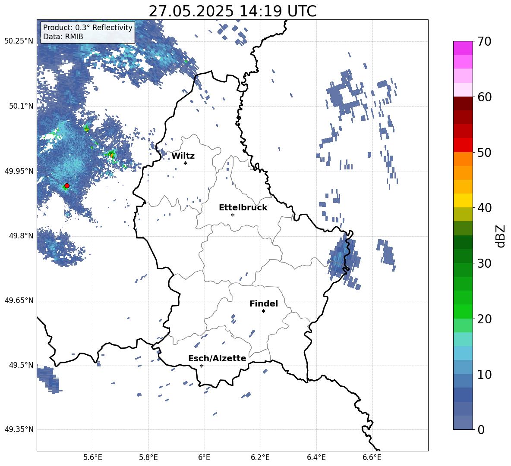511x466 pixels.
Task: Click the Esch/Alzette station cross marker
Action: click(202, 366)
